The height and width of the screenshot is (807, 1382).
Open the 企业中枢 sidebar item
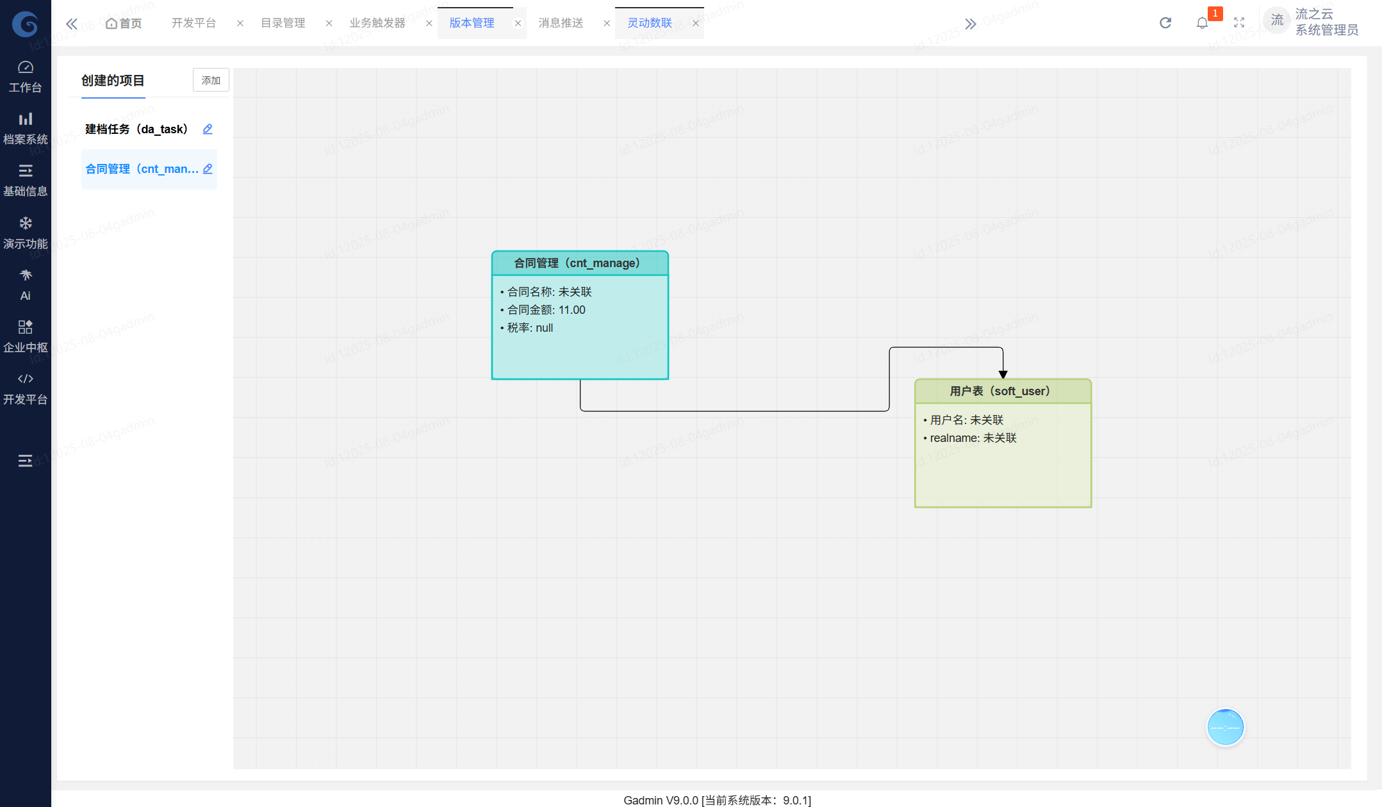point(25,337)
